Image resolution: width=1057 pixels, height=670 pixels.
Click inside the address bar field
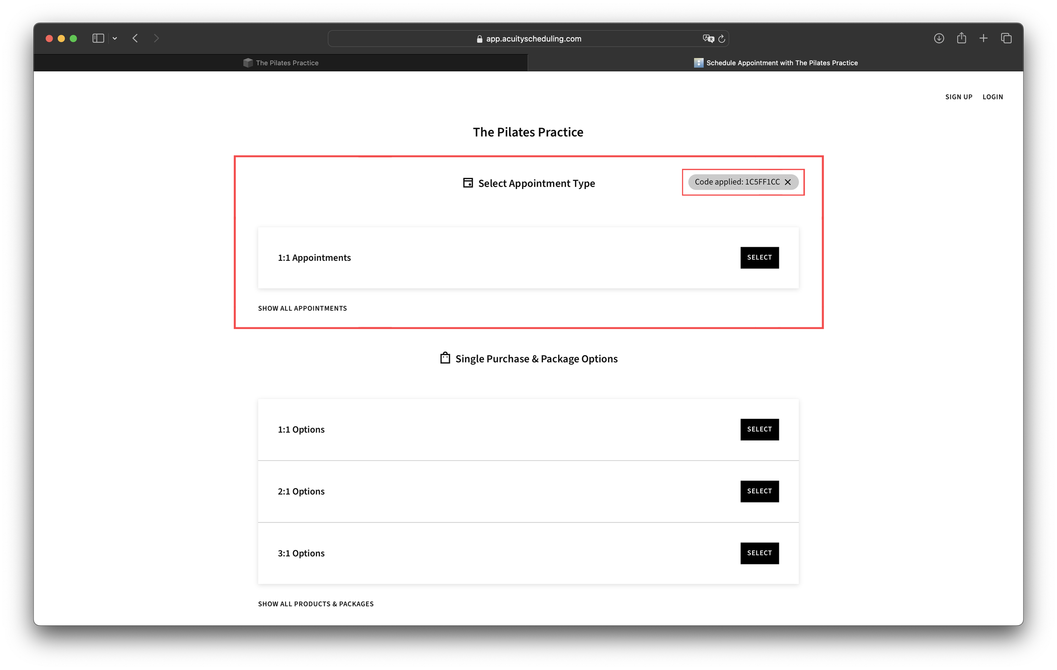(x=571, y=38)
